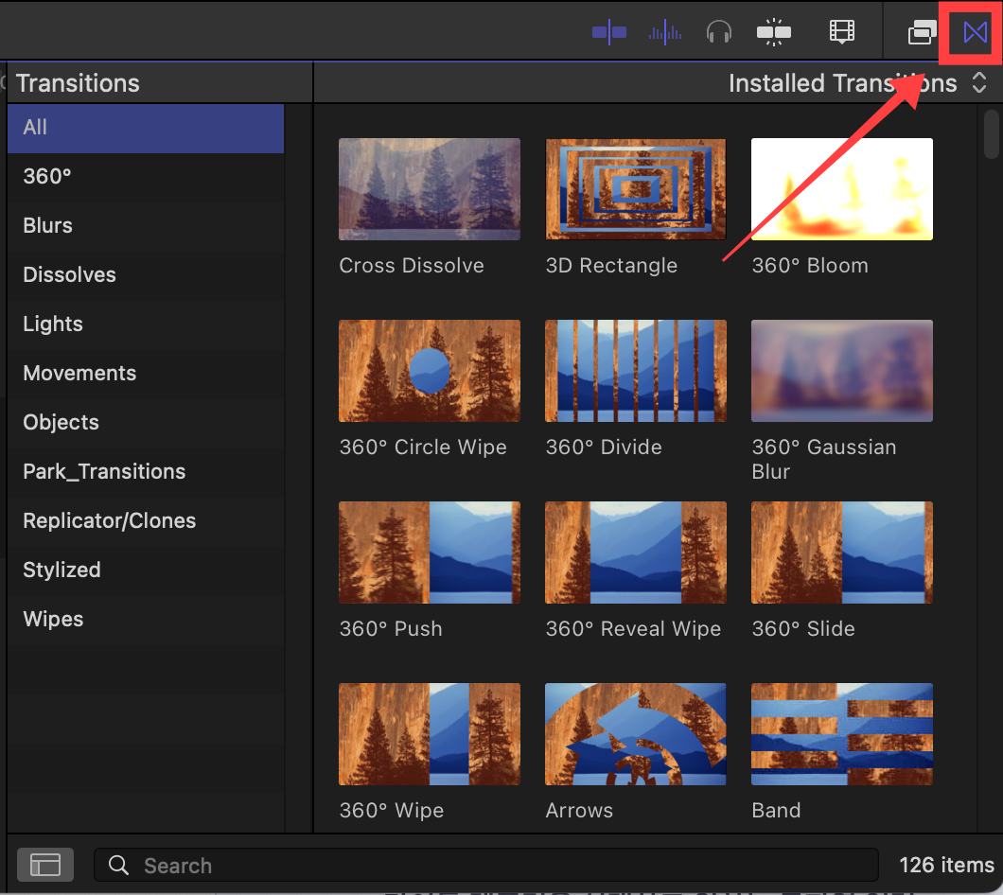Select the Dissolves category
Image resolution: width=1003 pixels, height=895 pixels.
[146, 275]
